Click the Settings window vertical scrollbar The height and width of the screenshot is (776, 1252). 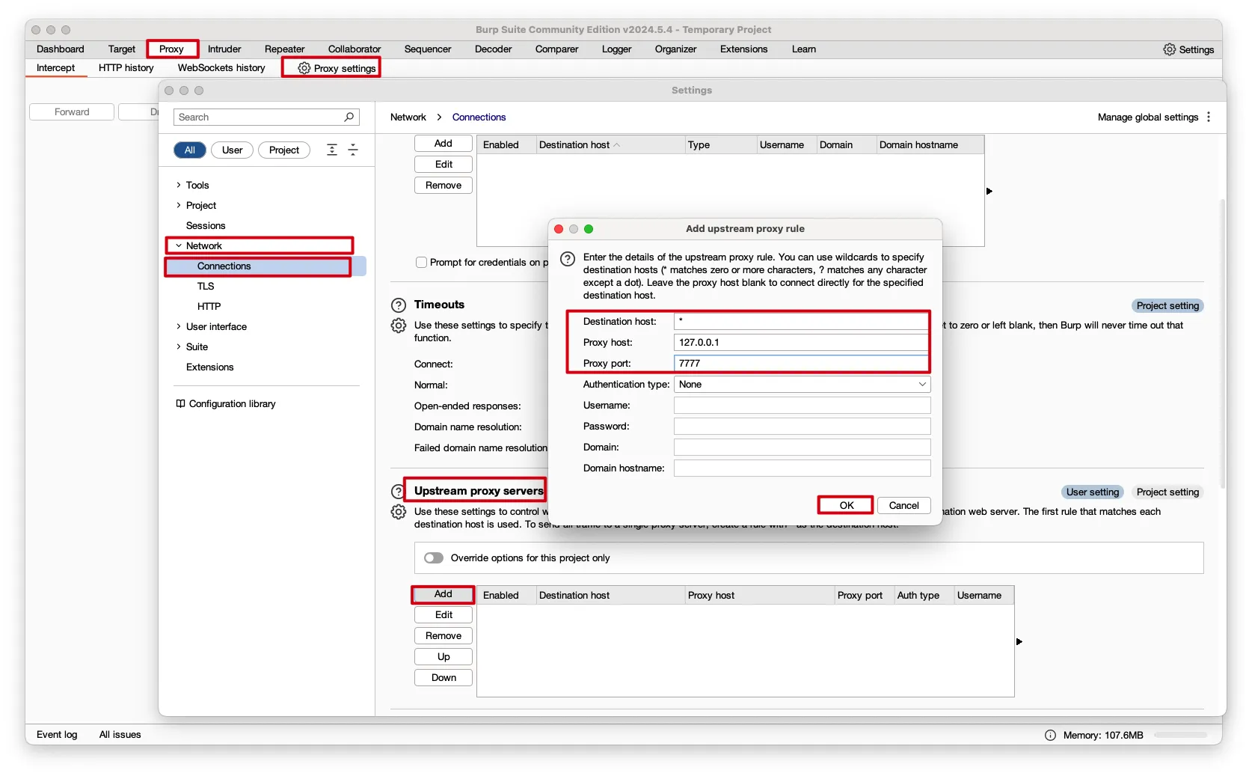pos(1223,343)
